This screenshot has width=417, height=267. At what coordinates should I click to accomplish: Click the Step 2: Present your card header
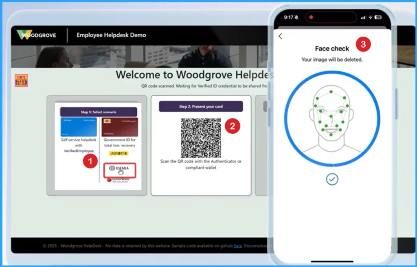tap(201, 106)
